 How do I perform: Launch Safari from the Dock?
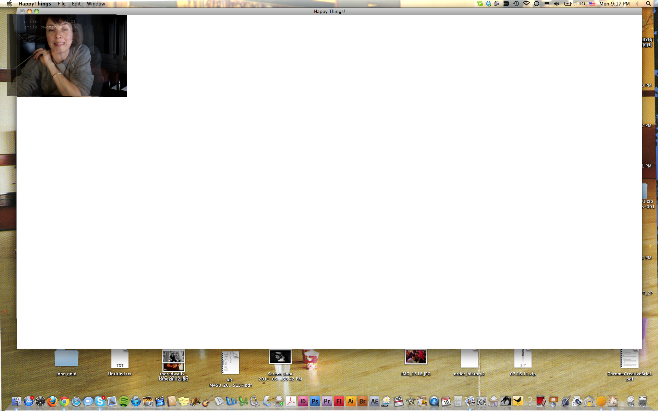tap(76, 401)
